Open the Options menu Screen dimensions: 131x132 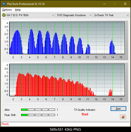(x=7, y=10)
